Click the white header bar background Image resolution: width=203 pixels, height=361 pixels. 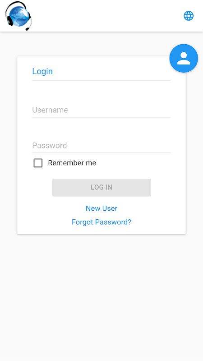[106, 16]
